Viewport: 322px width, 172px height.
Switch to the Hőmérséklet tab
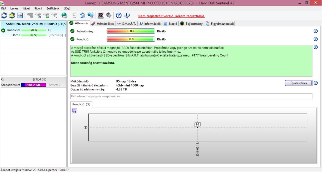click(103, 24)
